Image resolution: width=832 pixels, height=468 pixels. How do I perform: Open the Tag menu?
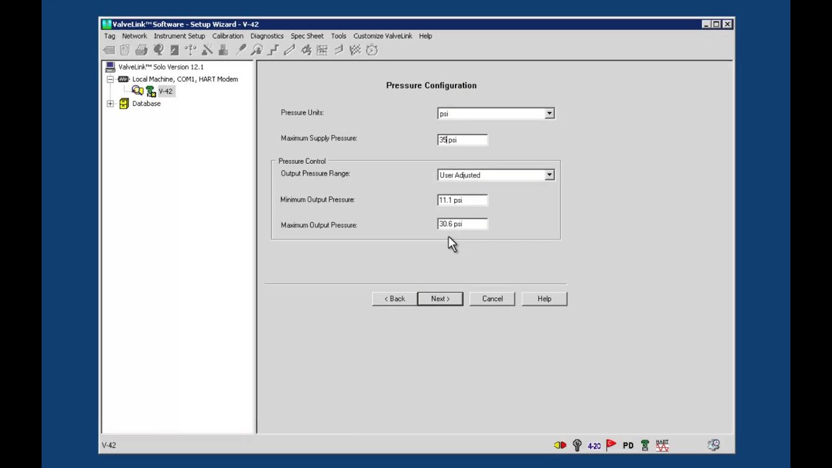(109, 36)
